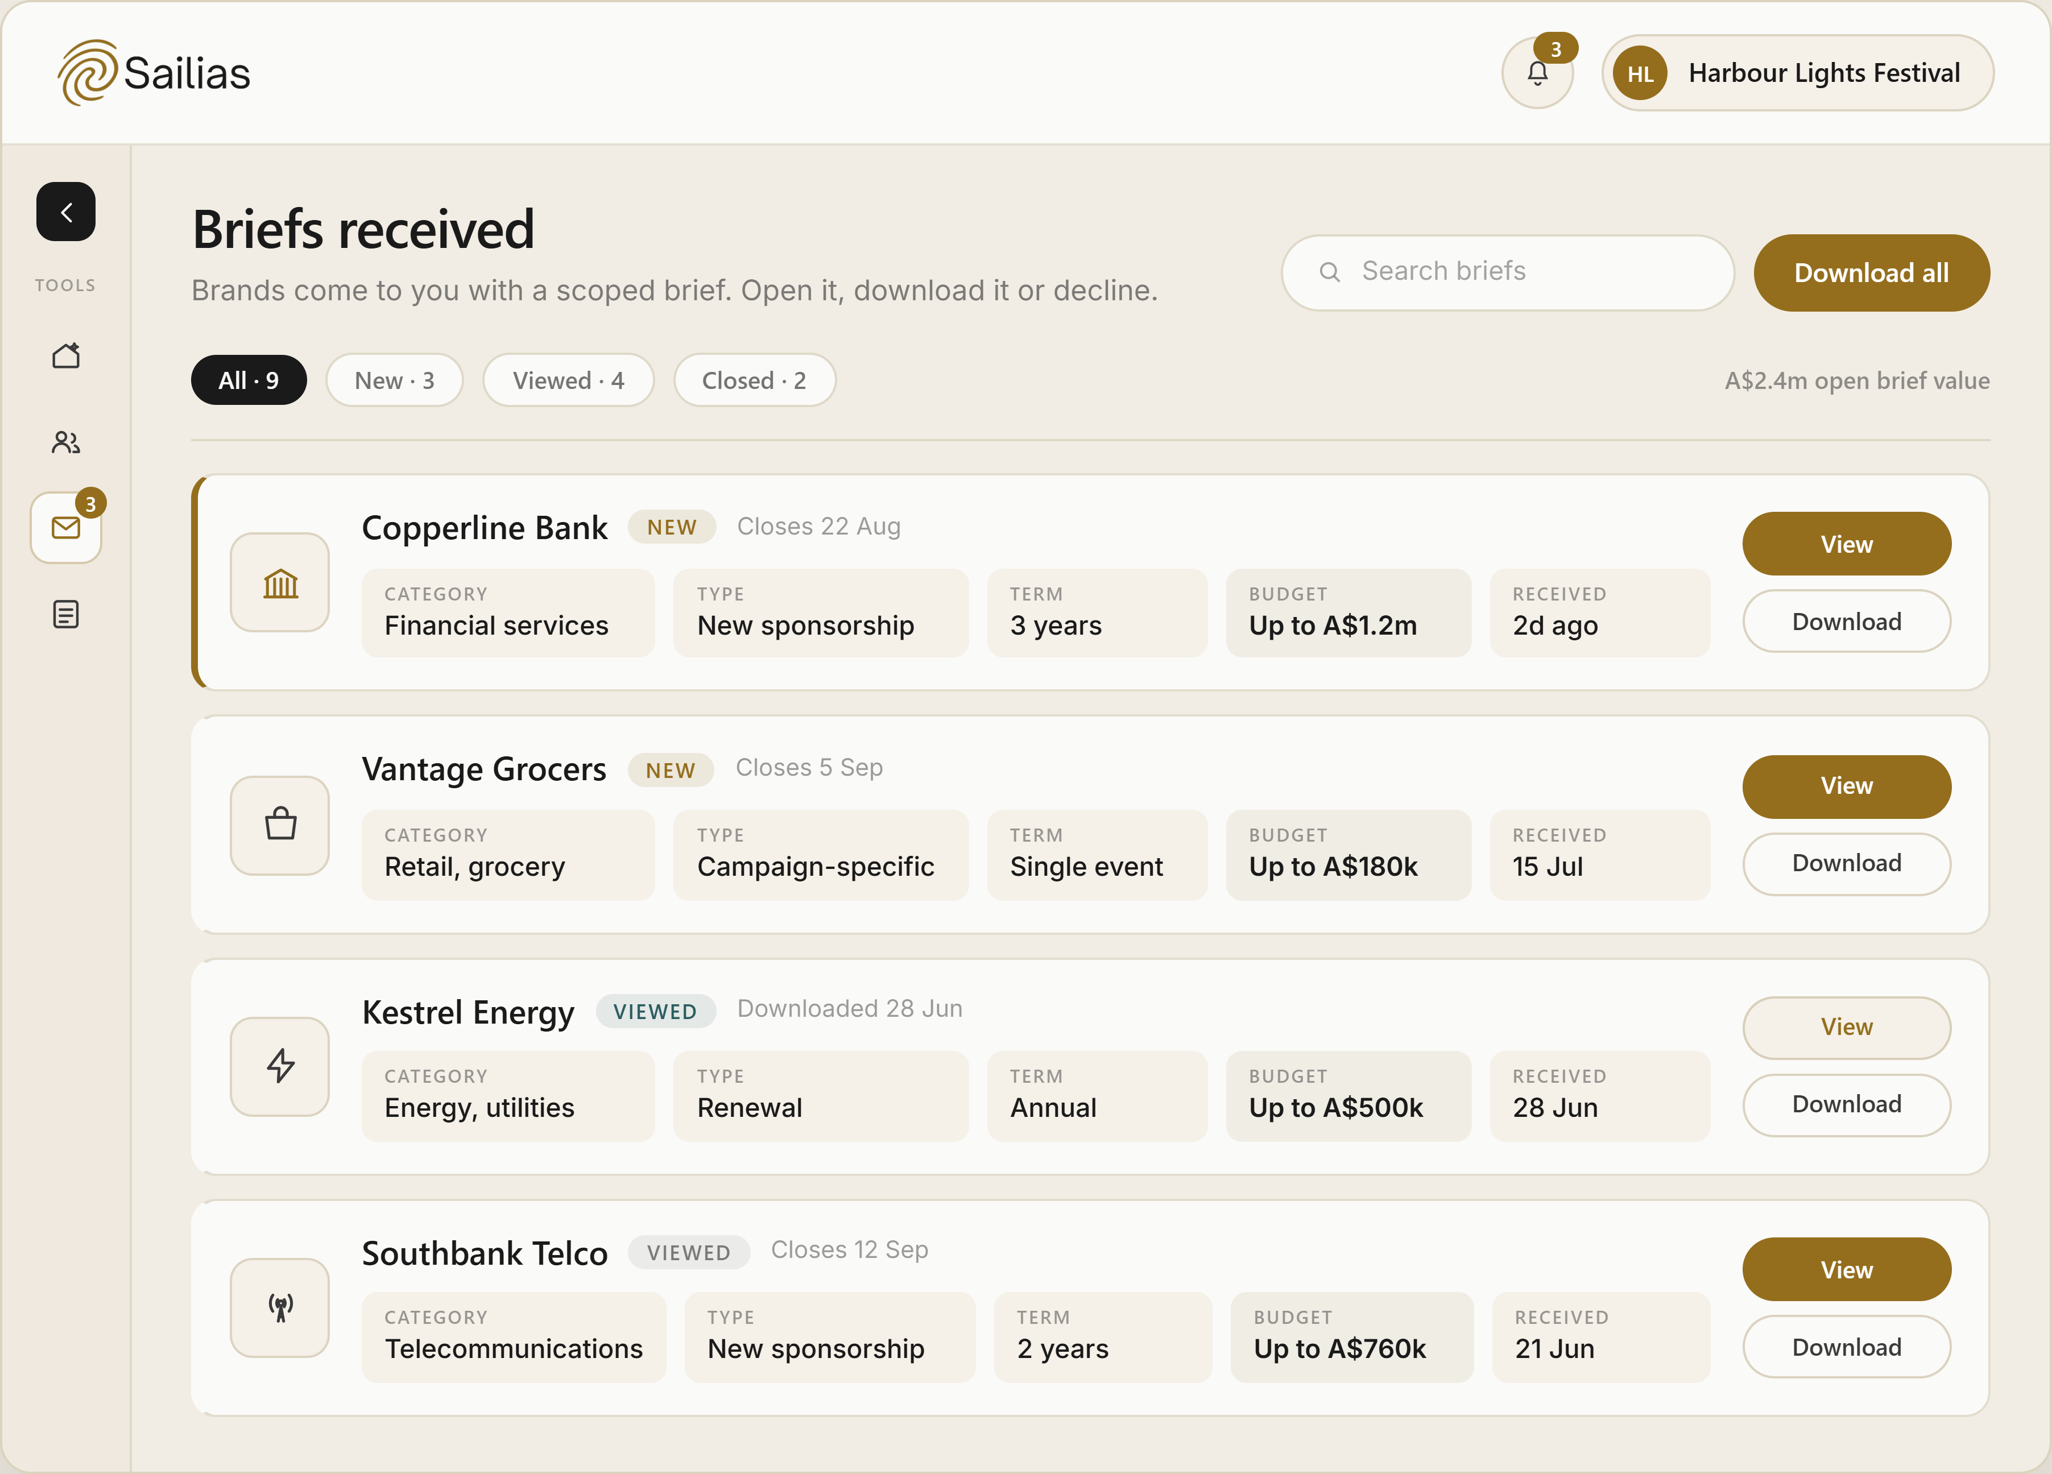Click the Kestrel Energy title
Viewport: 2052px width, 1474px height.
(x=468, y=1012)
